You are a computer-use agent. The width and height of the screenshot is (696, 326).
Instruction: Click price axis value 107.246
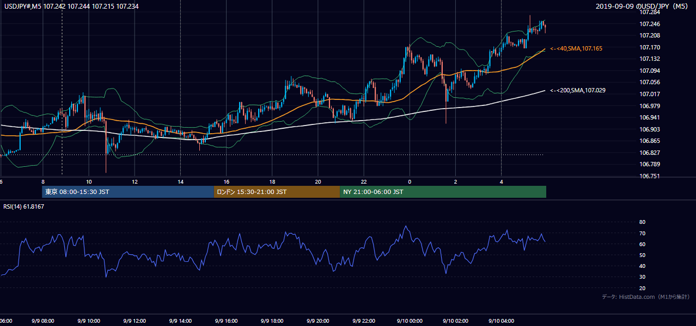pos(650,24)
